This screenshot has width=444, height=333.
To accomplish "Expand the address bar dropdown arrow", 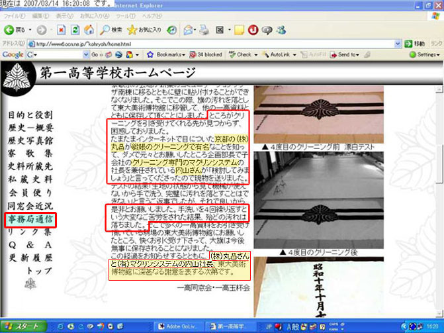I will tap(398, 44).
